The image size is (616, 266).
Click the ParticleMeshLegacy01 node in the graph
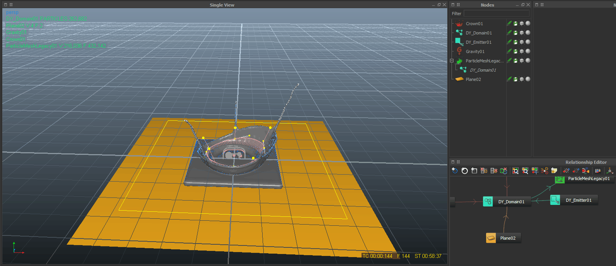[584, 179]
